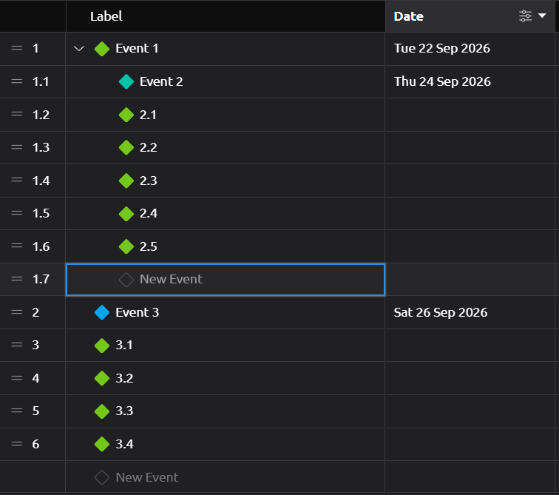Grab the drag handle of row 1.7
The width and height of the screenshot is (559, 495).
(x=17, y=279)
